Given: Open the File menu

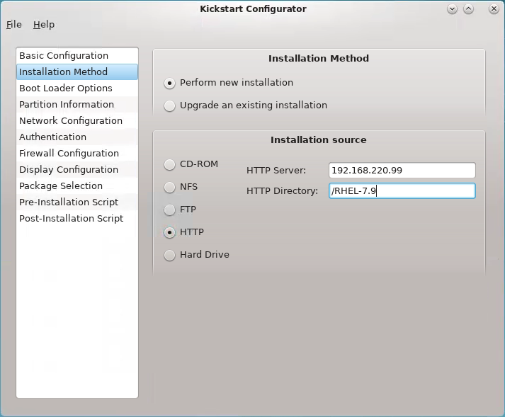Looking at the screenshot, I should click(x=14, y=25).
